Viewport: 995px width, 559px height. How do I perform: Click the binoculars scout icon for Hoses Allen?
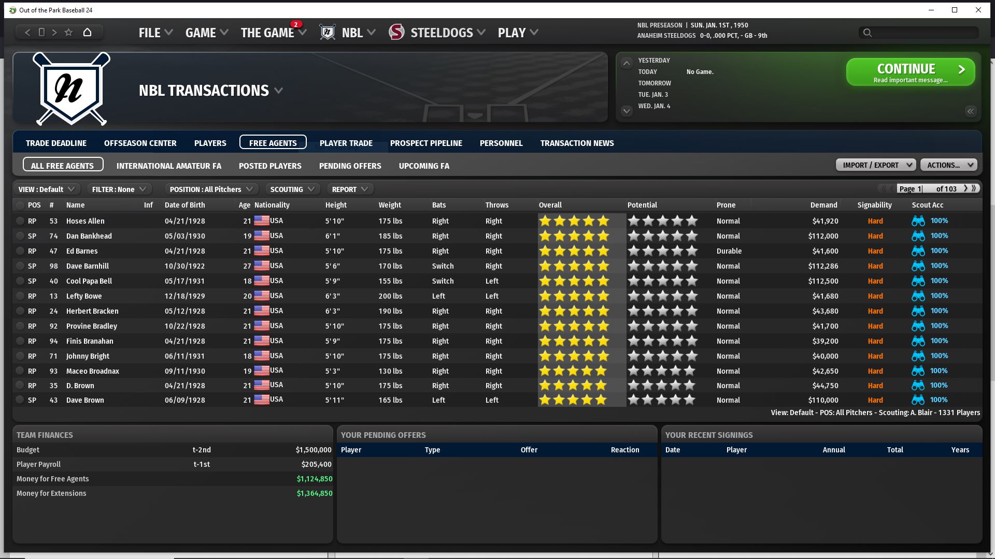918,221
